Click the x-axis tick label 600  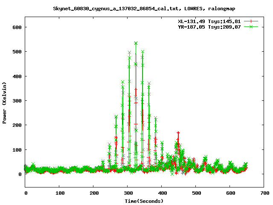tap(231, 193)
